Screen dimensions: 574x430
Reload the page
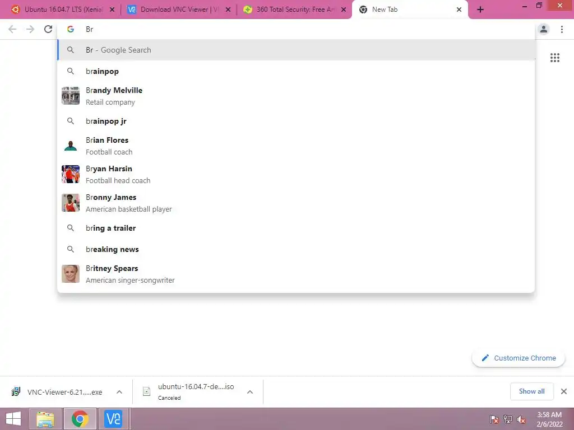[48, 29]
